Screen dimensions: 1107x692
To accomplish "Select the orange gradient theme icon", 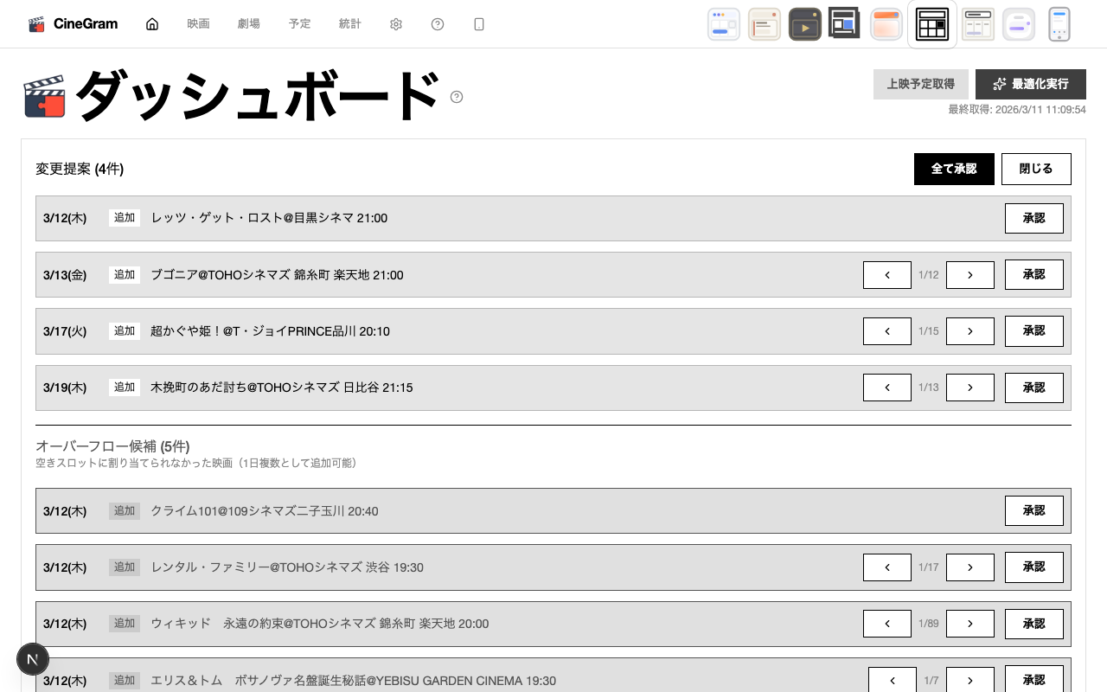I will click(x=886, y=24).
